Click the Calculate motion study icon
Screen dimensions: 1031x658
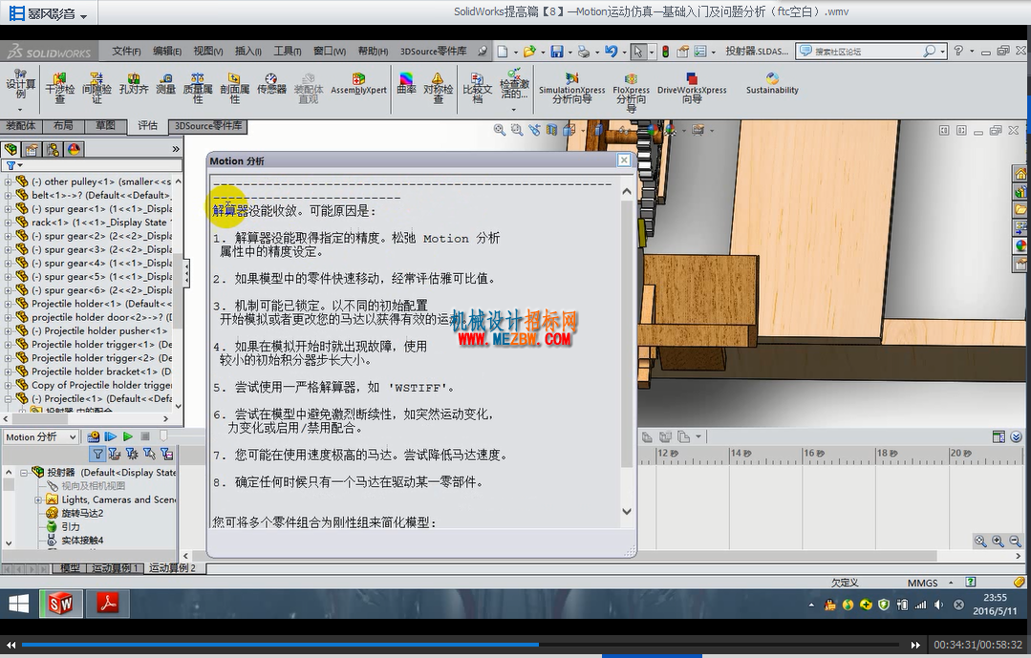(x=94, y=436)
